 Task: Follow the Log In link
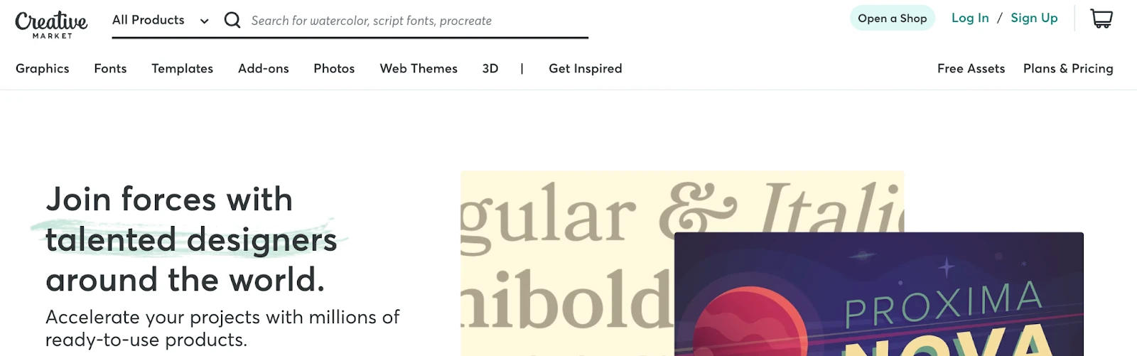(x=970, y=18)
